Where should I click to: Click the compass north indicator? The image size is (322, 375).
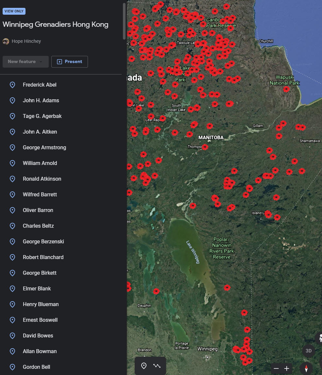[x=306, y=368]
